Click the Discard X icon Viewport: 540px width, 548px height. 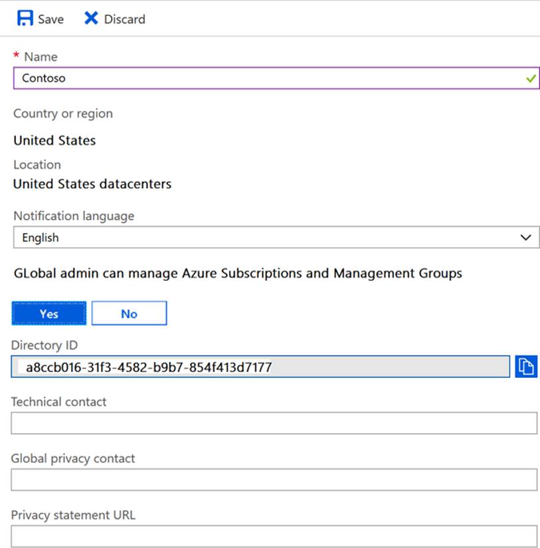(x=91, y=19)
